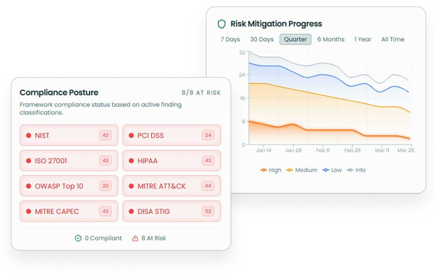
Task: Switch to the 6 Months range
Action: [331, 40]
